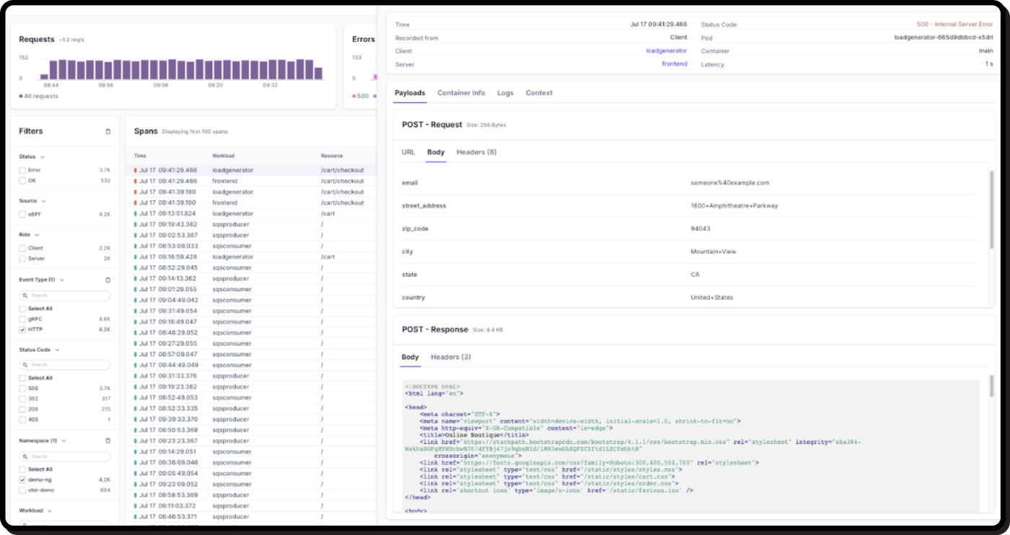Viewport: 1010px width, 535px height.
Task: Collapse the Source filter section
Action: pyautogui.click(x=44, y=201)
